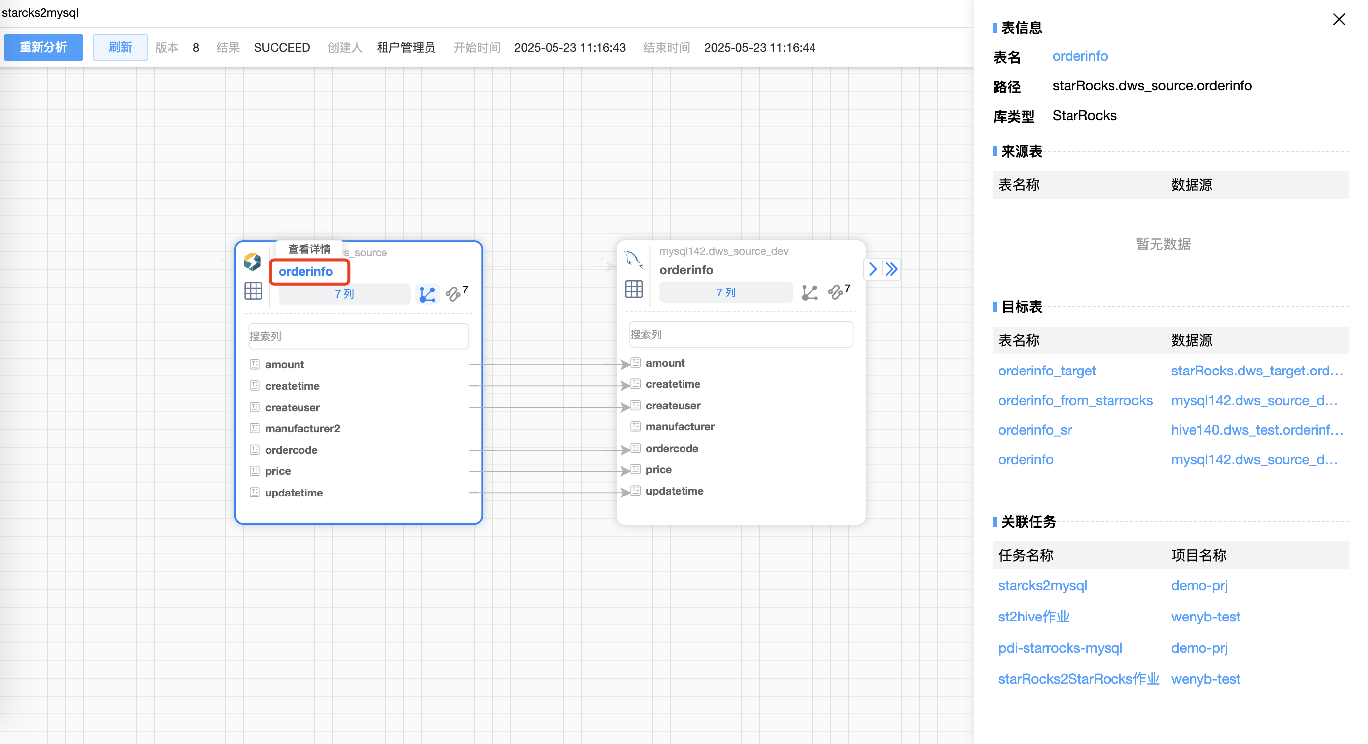
Task: Toggle the 7 列 column list on the StarRocks node
Action: pyautogui.click(x=344, y=294)
